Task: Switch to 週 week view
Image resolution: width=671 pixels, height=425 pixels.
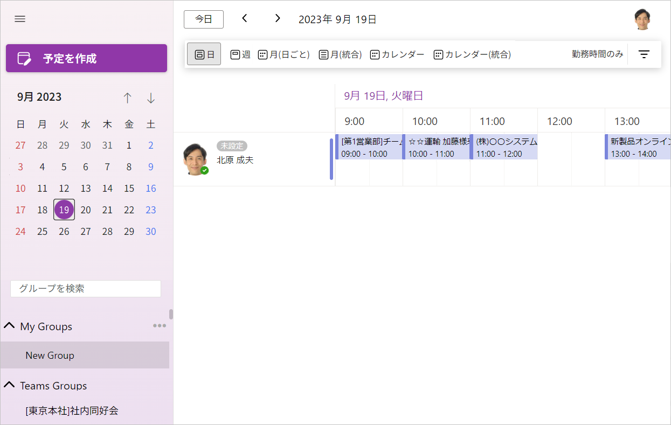Action: 240,54
